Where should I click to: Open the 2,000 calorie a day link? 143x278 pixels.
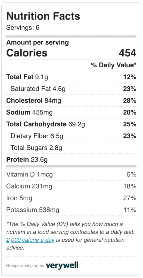tap(30, 240)
